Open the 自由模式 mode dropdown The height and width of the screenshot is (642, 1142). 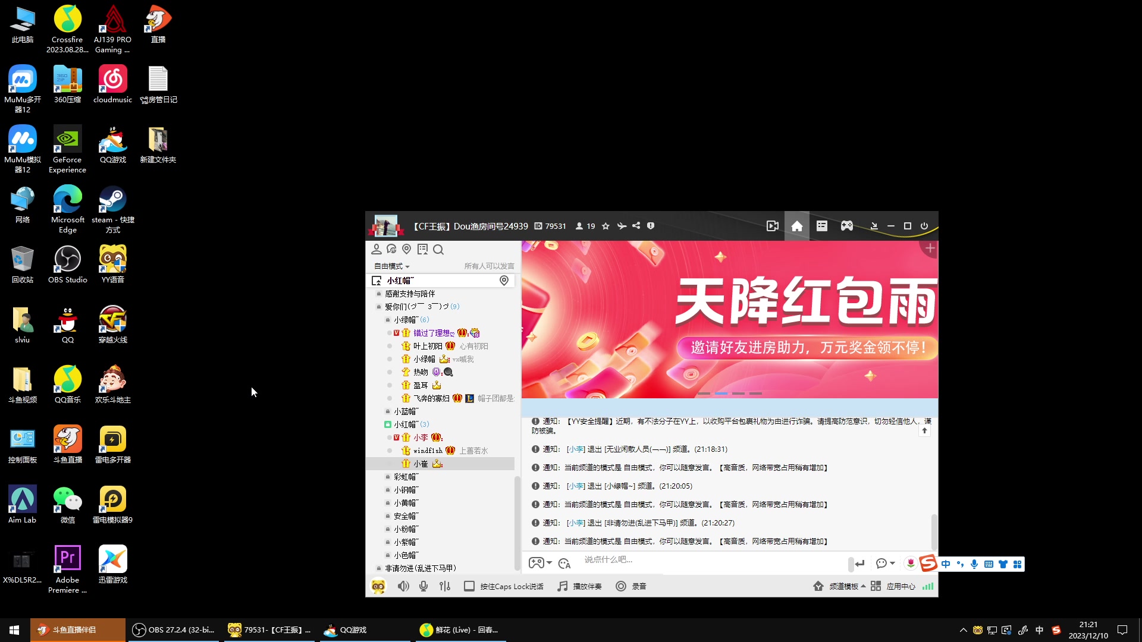[x=390, y=266]
